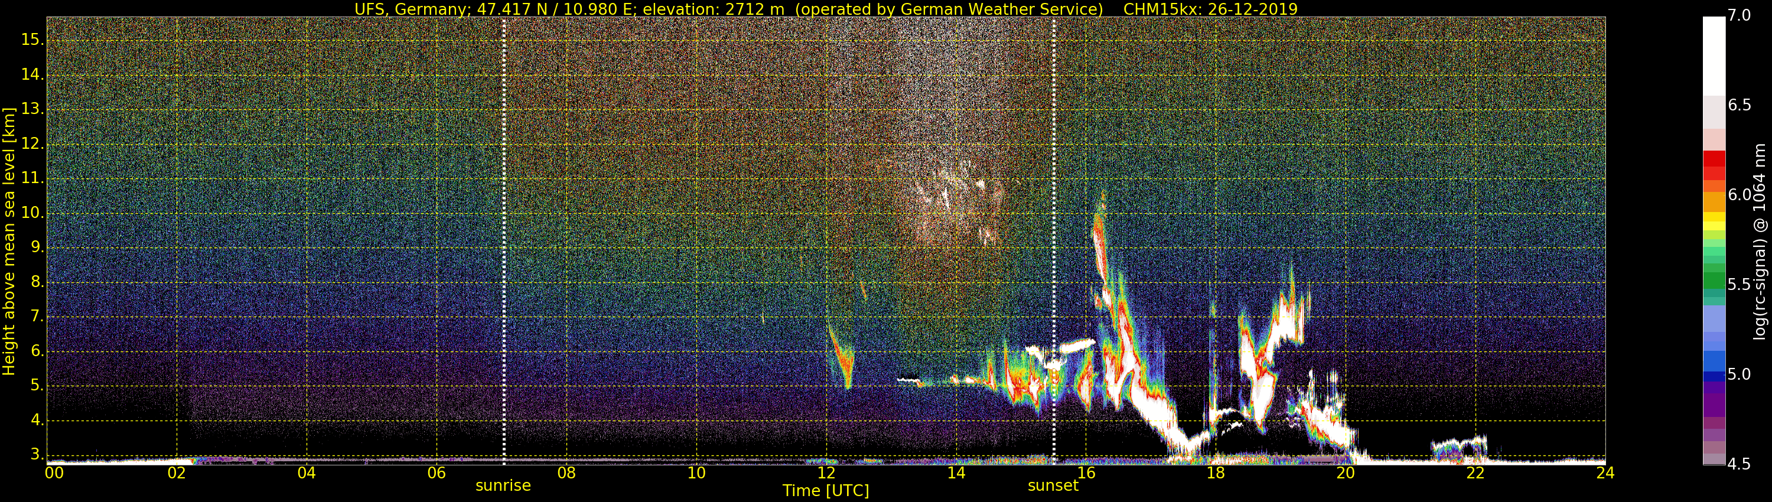This screenshot has width=1772, height=502.
Task: Click the colorbar tick label '7.0'
Action: pyautogui.click(x=1739, y=16)
